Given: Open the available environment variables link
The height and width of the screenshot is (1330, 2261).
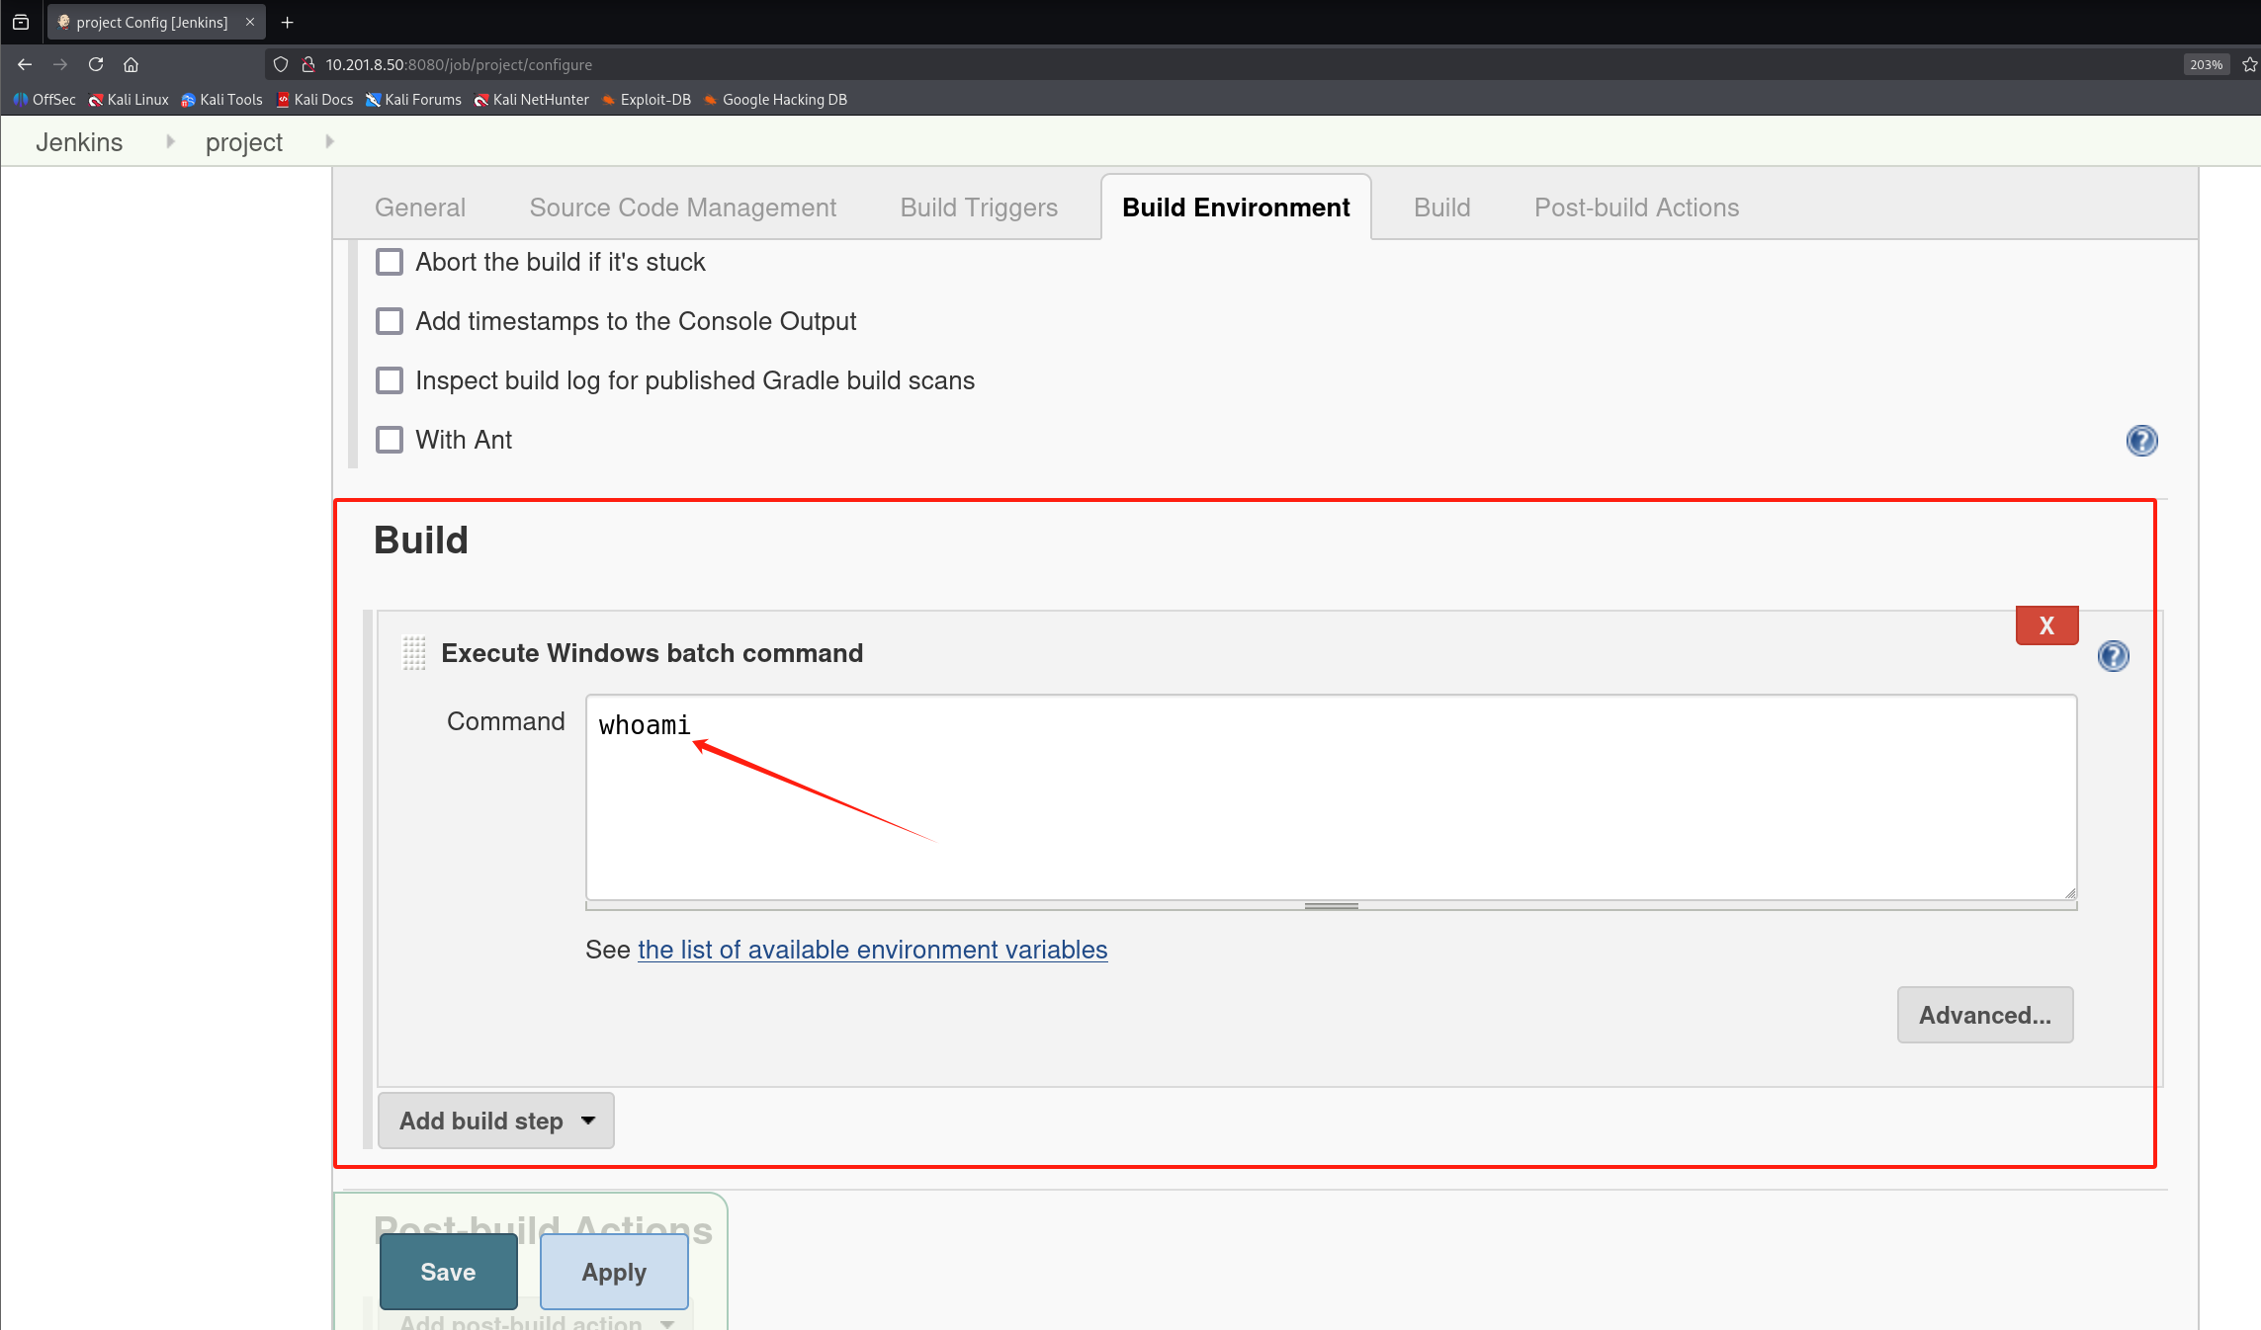Looking at the screenshot, I should click(872, 950).
